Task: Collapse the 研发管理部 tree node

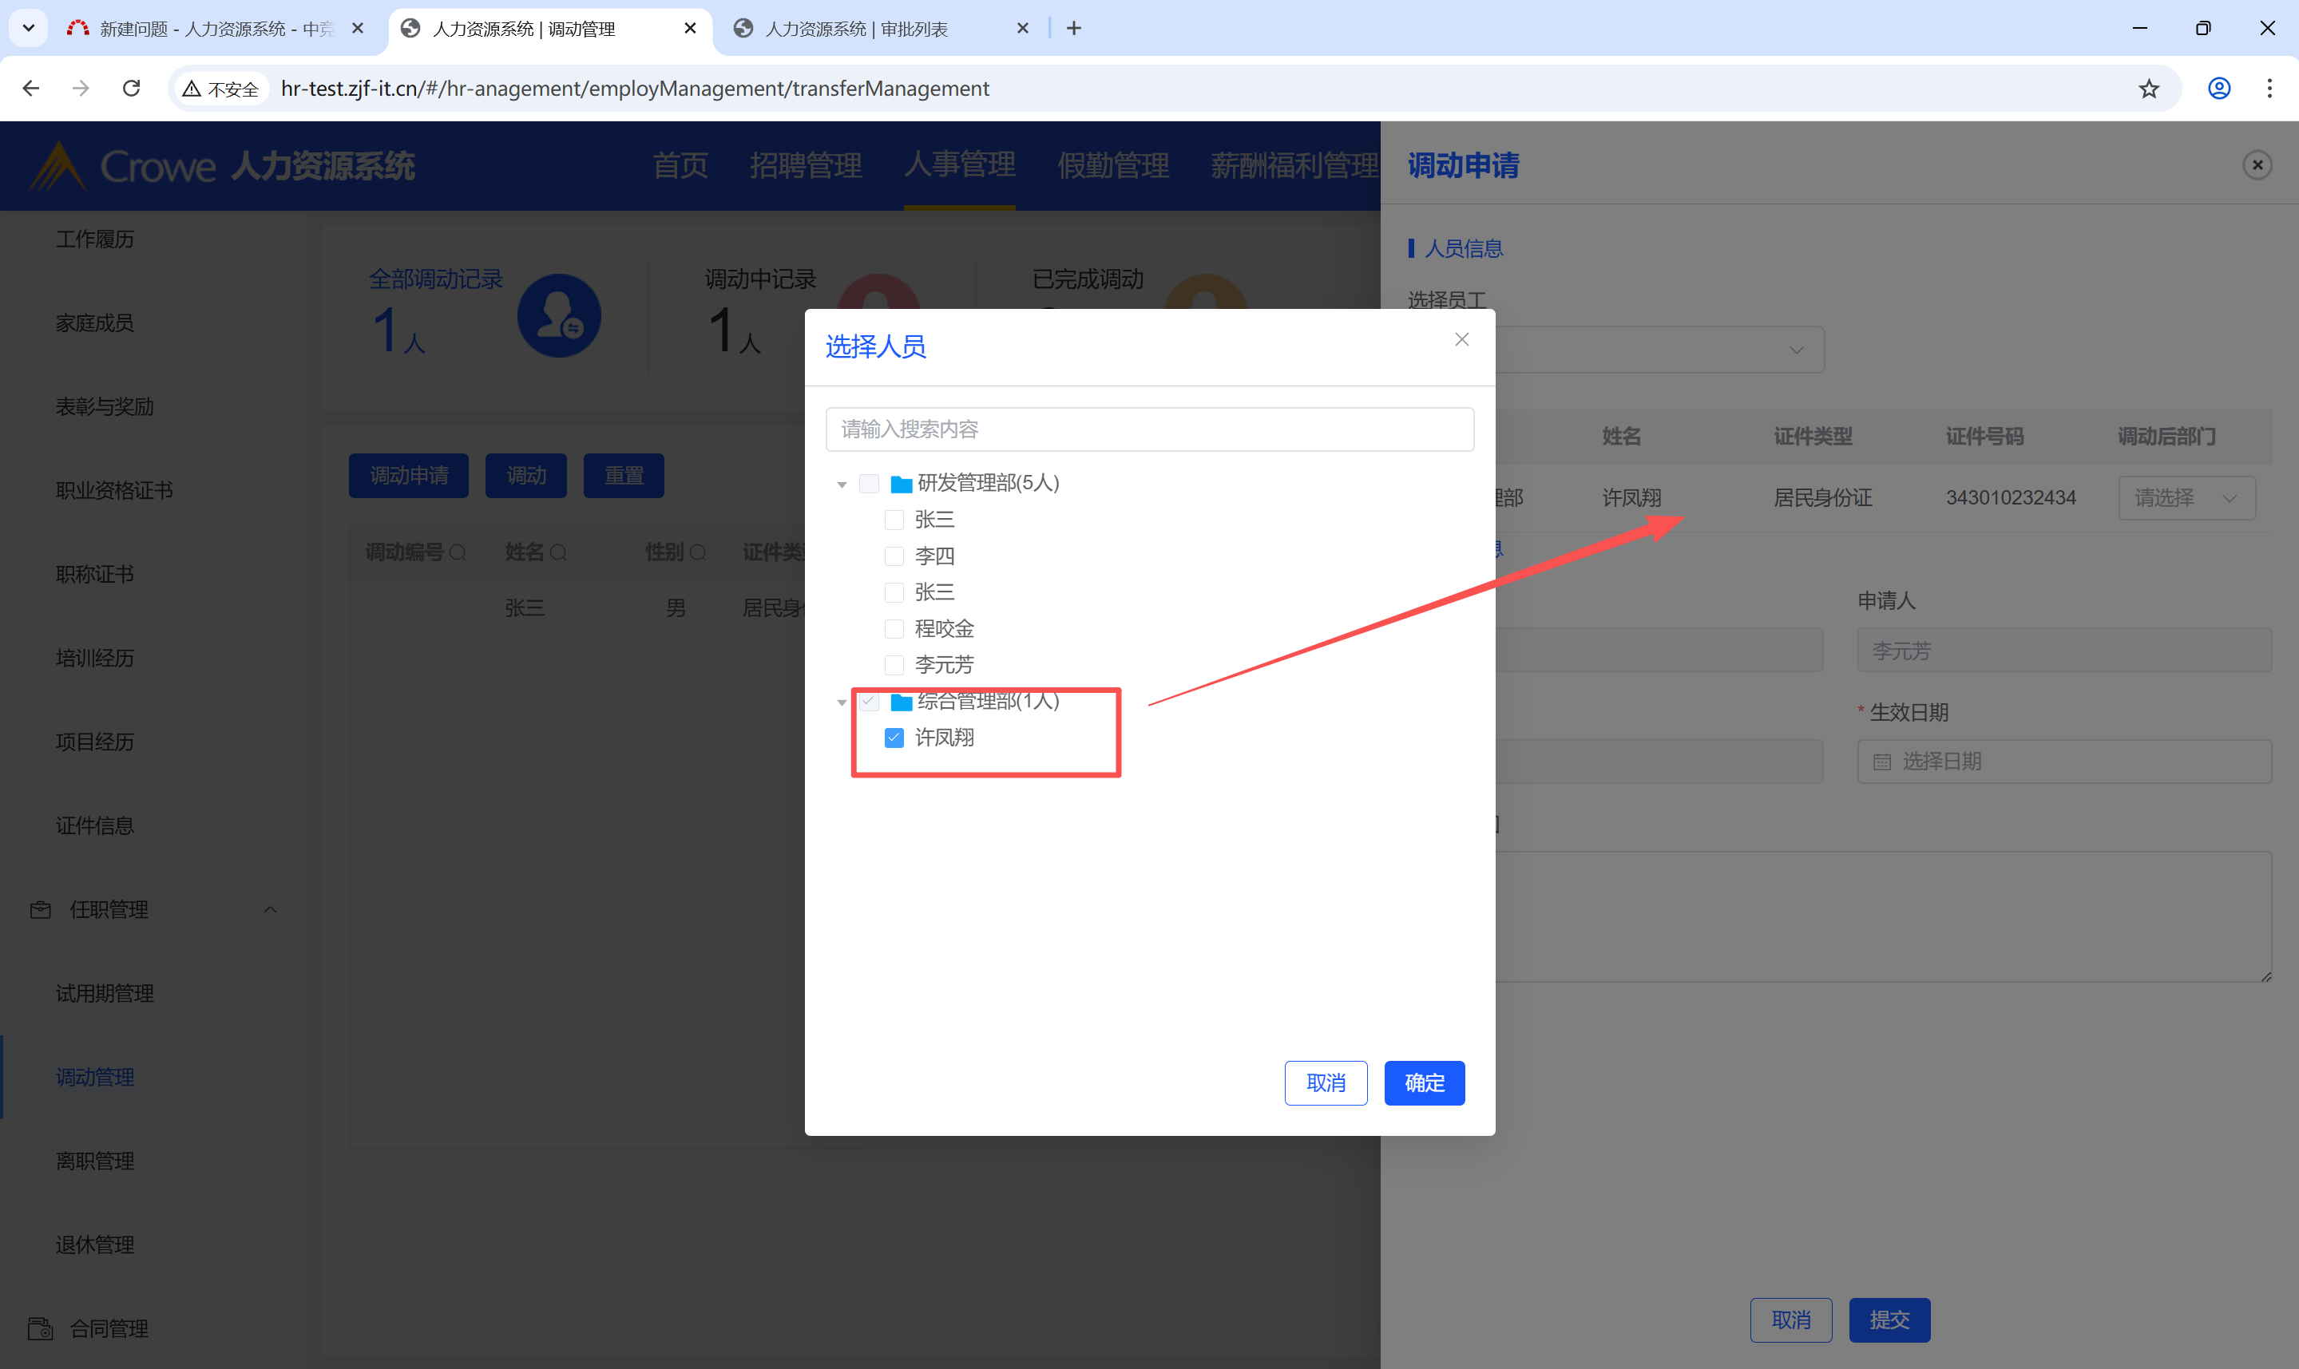Action: pyautogui.click(x=842, y=485)
